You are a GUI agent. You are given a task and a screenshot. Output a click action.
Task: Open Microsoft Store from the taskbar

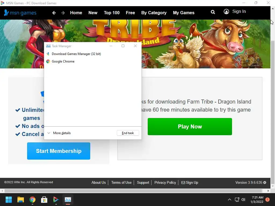(x=44, y=200)
